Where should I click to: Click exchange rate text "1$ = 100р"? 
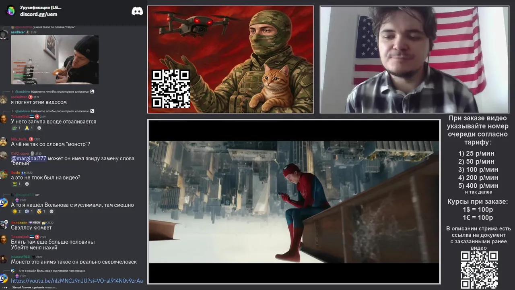point(478,210)
